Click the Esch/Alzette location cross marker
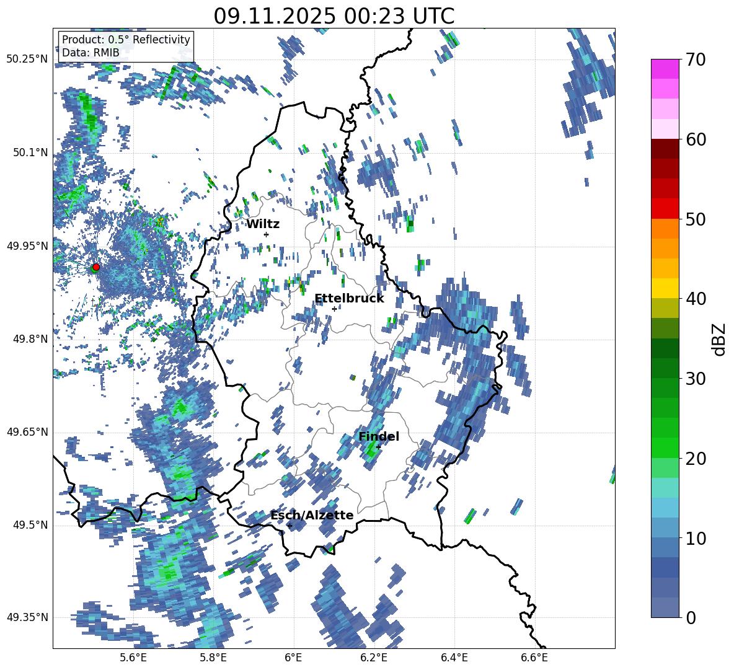The image size is (734, 670). (x=290, y=526)
